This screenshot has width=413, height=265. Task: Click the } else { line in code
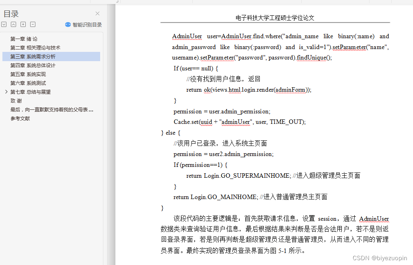click(171, 133)
